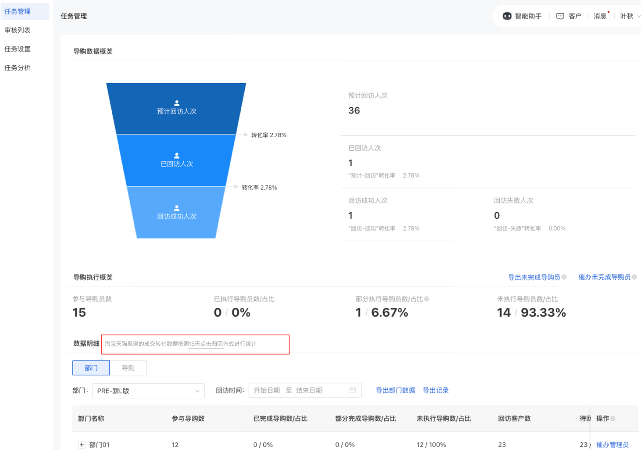The width and height of the screenshot is (641, 450).
Task: Select the 部门 segmented toggle
Action: (91, 368)
